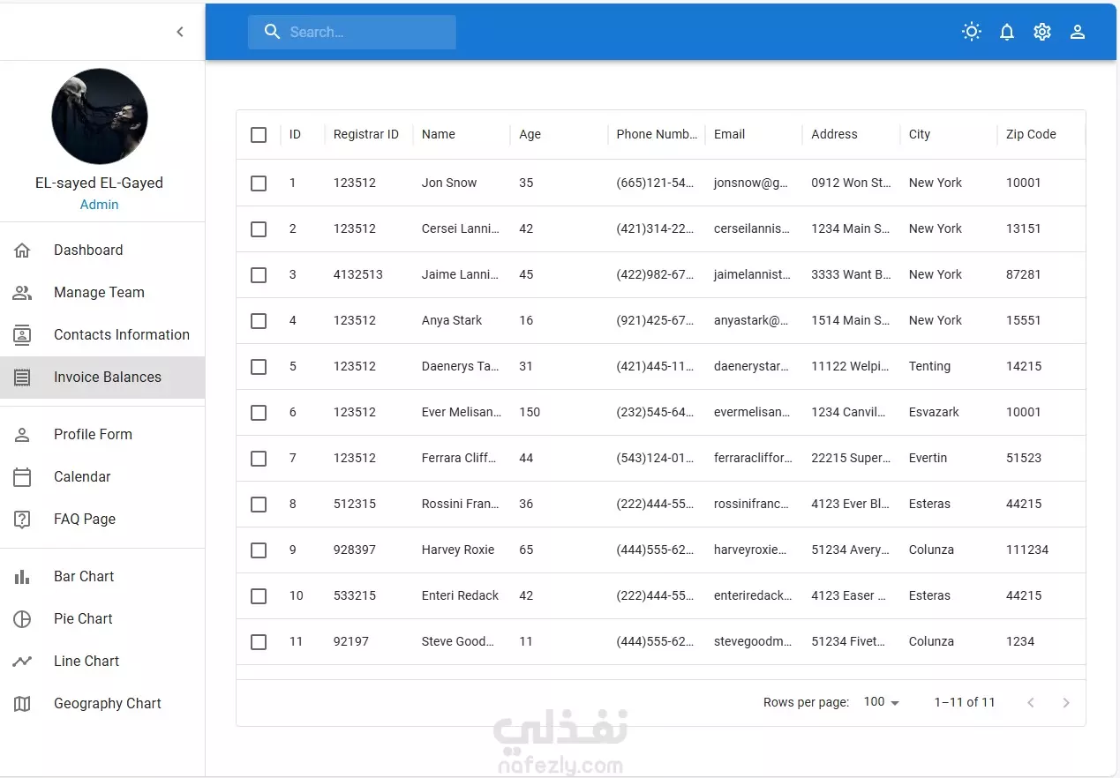The width and height of the screenshot is (1120, 778).
Task: Sort by City column header
Action: click(x=920, y=135)
